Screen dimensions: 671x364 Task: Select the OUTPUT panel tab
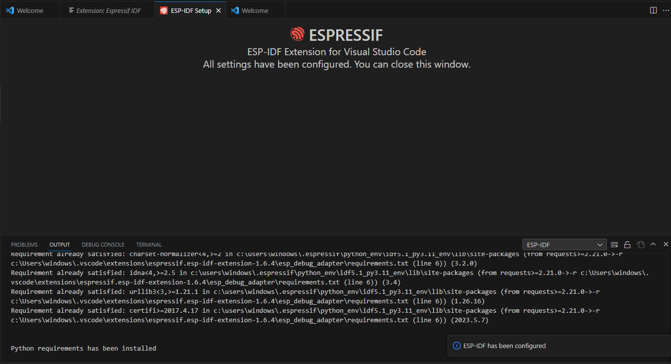coord(60,245)
